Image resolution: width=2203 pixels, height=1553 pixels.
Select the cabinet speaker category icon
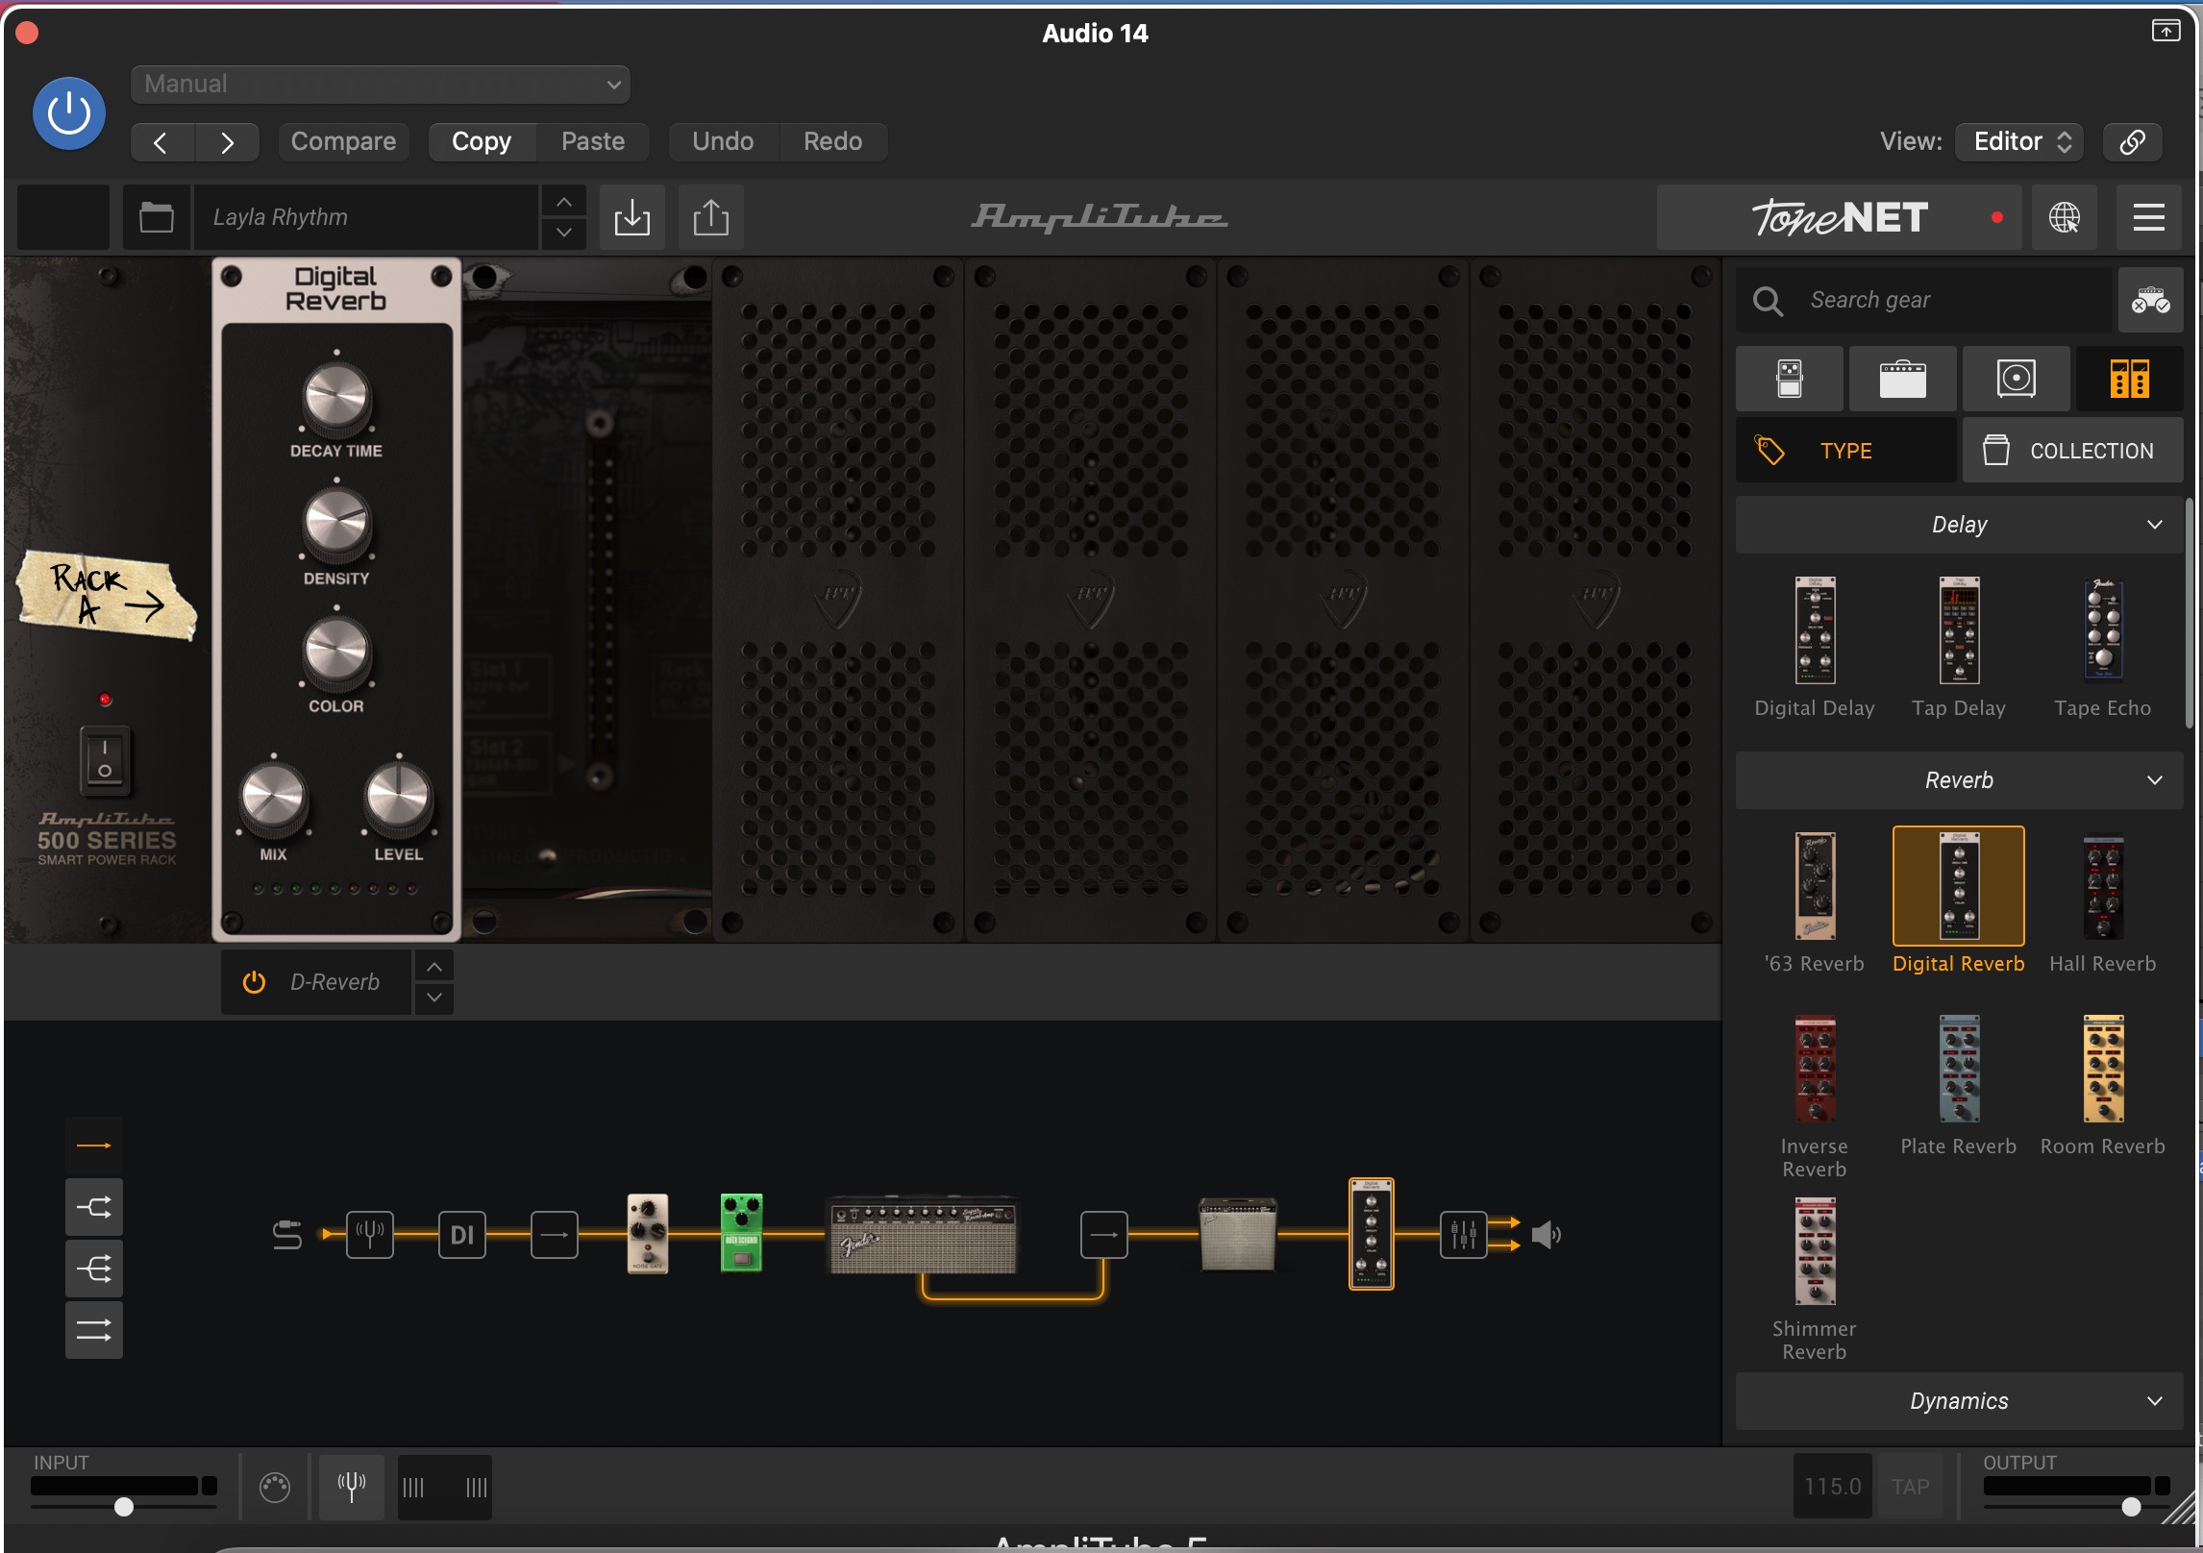[x=2016, y=379]
